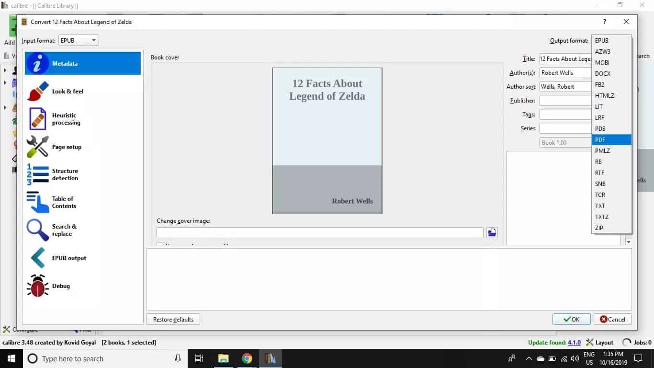The width and height of the screenshot is (654, 368).
Task: Click the microphone icon in search box
Action: coord(178,358)
